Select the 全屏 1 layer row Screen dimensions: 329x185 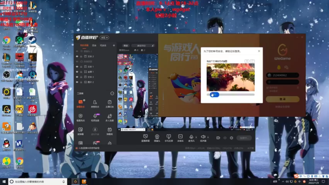click(95, 72)
